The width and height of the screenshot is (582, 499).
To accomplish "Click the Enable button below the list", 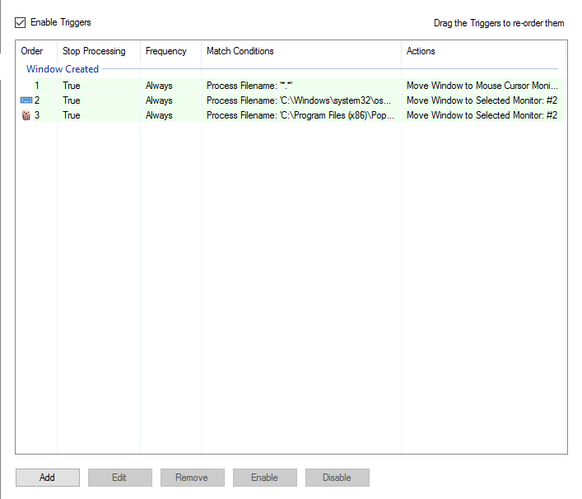I will [x=264, y=478].
